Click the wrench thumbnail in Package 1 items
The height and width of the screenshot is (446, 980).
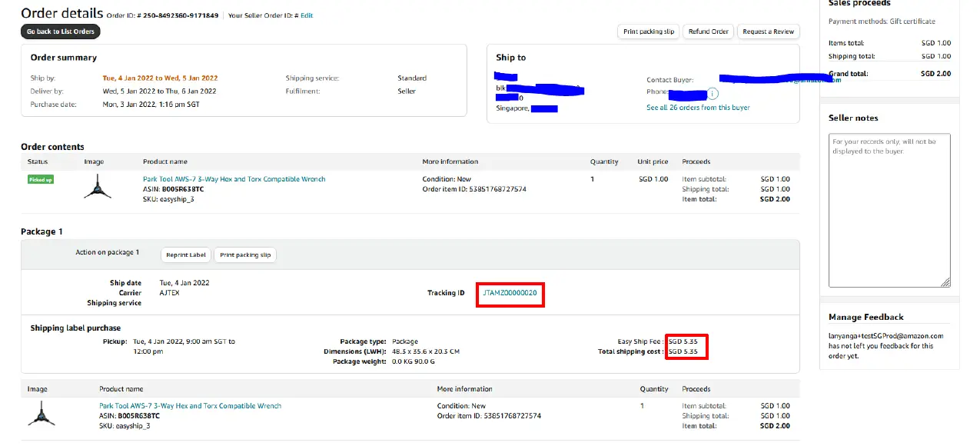point(41,414)
